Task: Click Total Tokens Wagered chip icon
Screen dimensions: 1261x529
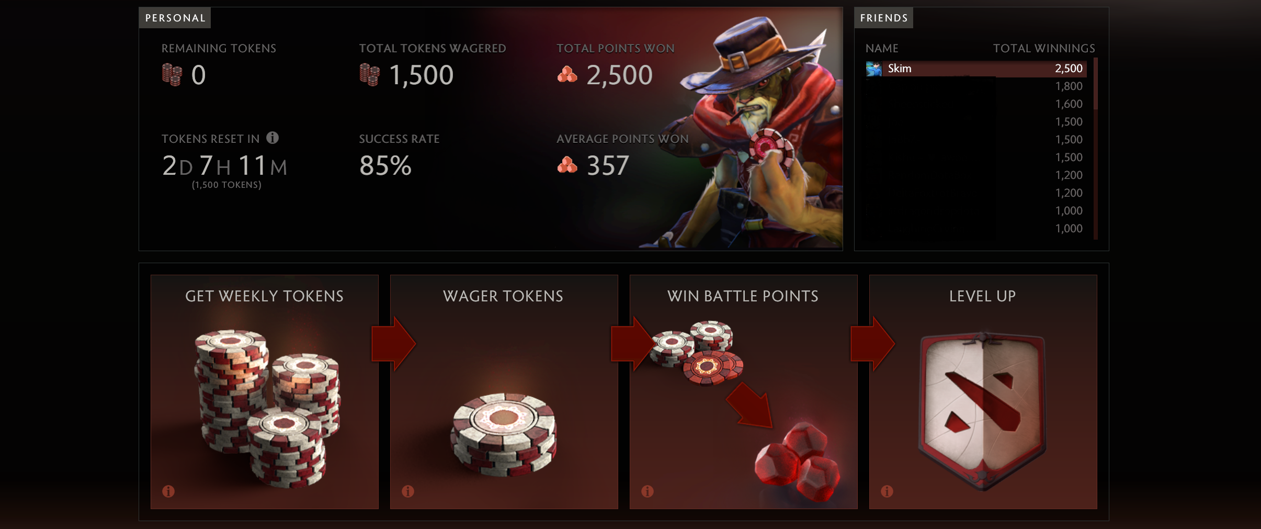Action: pyautogui.click(x=370, y=75)
